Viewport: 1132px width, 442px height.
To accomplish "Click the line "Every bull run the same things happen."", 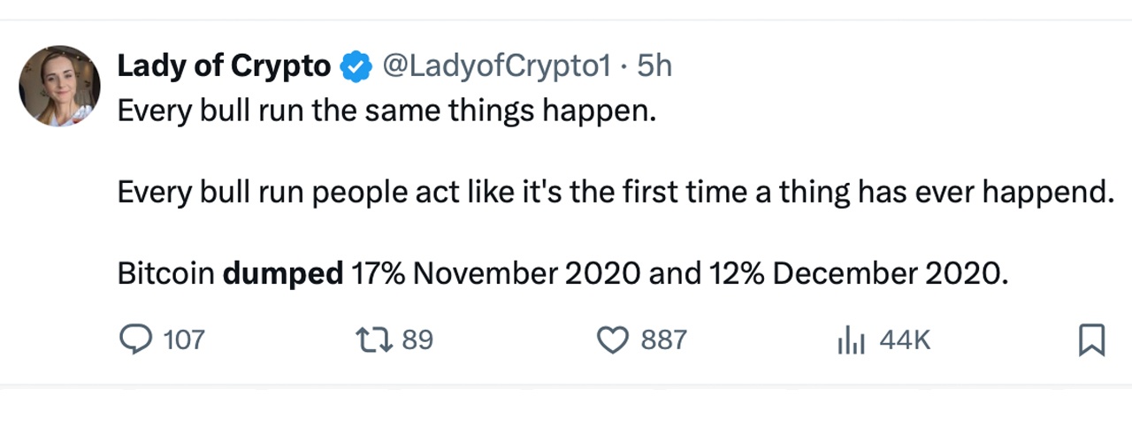I will click(x=387, y=111).
